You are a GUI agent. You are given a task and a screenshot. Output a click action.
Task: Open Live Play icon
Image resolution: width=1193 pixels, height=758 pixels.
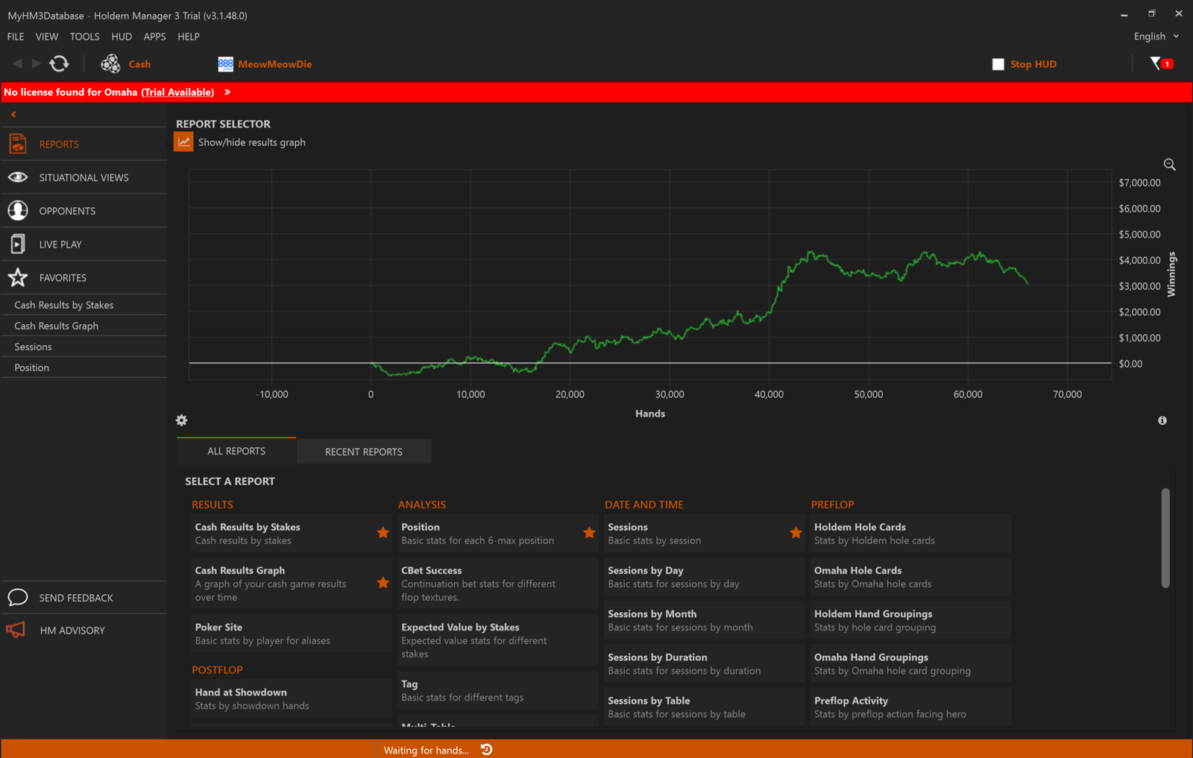tap(18, 244)
